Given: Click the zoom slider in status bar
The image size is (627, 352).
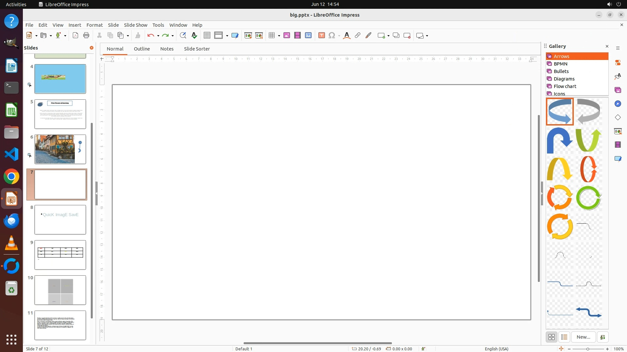Looking at the screenshot, I should pyautogui.click(x=588, y=349).
